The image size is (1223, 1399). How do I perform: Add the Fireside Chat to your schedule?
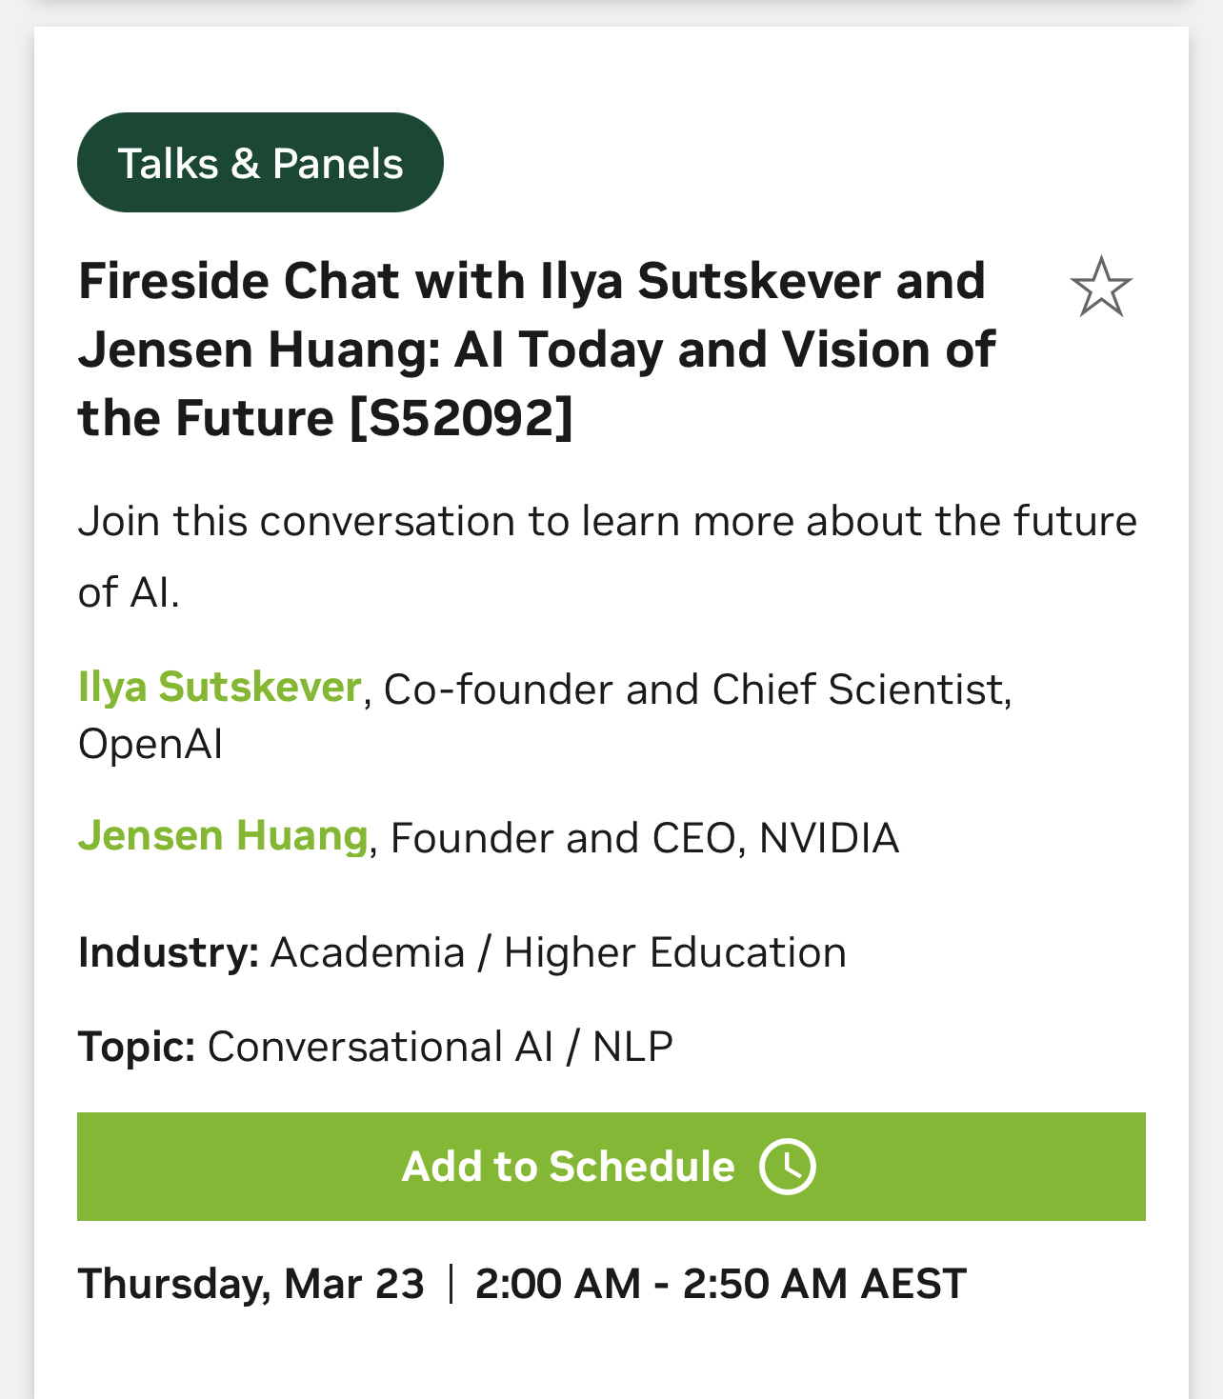(611, 1166)
